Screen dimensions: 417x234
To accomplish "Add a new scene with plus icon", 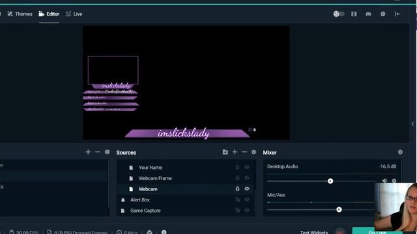I will pos(88,152).
